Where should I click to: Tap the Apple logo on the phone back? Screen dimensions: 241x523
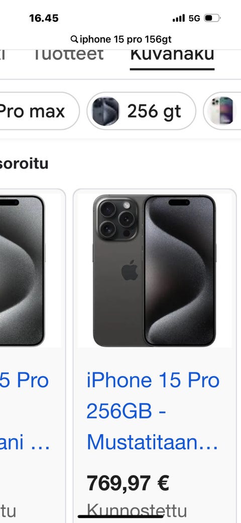130,270
